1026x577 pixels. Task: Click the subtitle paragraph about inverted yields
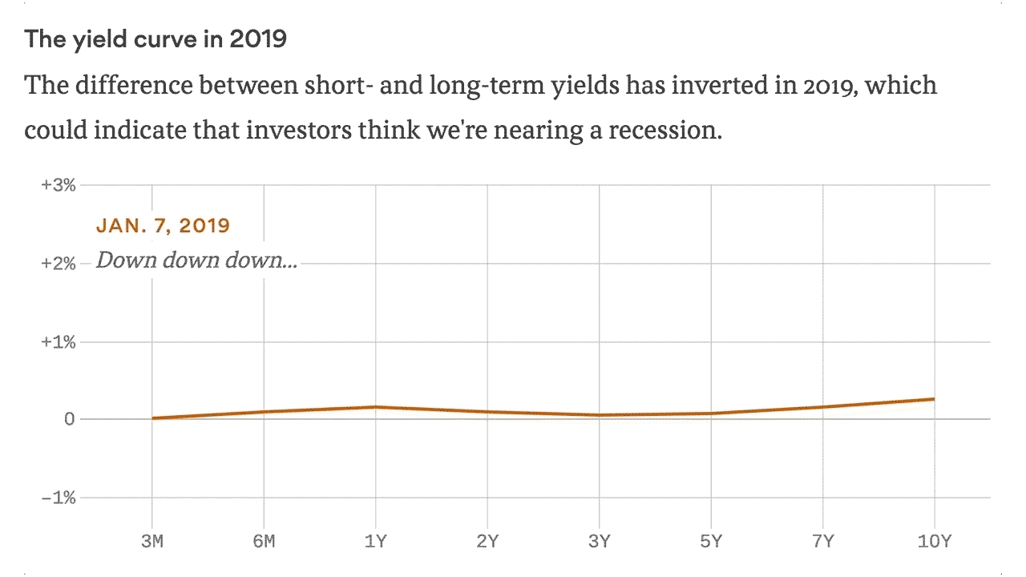pos(481,107)
